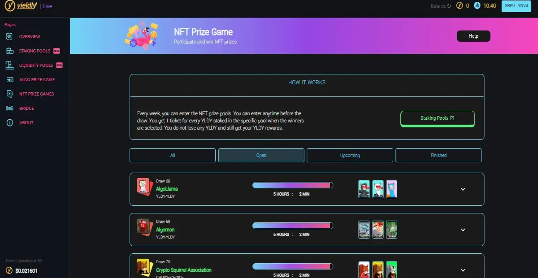Open Staking Pools external link button
This screenshot has height=278, width=538.
pos(438,118)
